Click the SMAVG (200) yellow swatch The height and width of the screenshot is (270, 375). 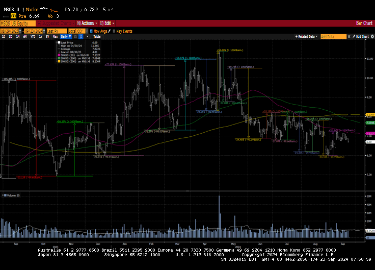pyautogui.click(x=59, y=61)
